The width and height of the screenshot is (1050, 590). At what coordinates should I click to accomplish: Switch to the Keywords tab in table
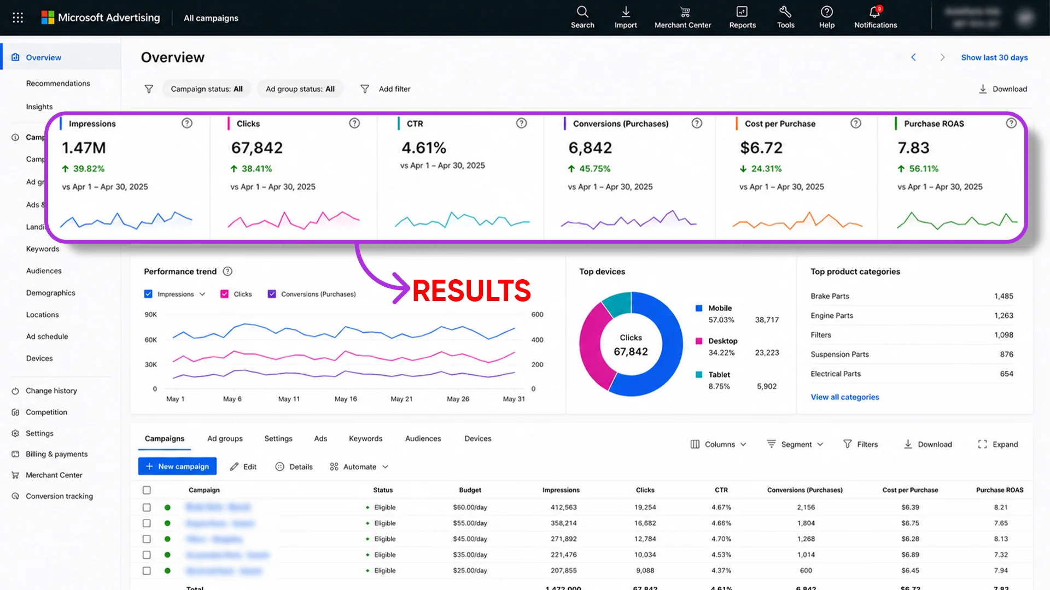pos(365,439)
